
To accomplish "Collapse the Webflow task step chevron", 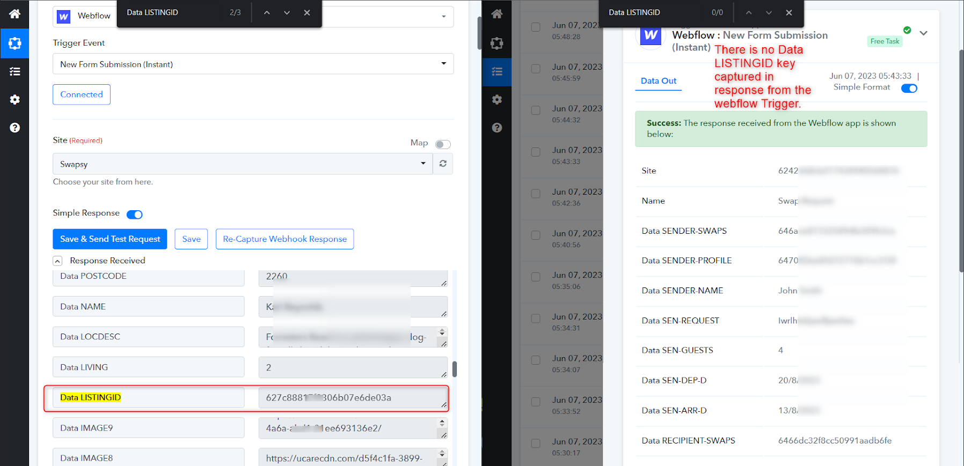I will point(923,33).
